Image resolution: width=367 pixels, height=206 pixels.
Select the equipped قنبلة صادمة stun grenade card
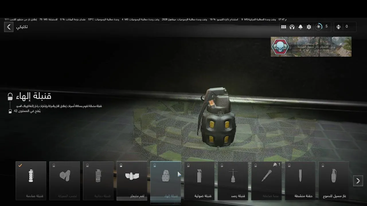31,181
